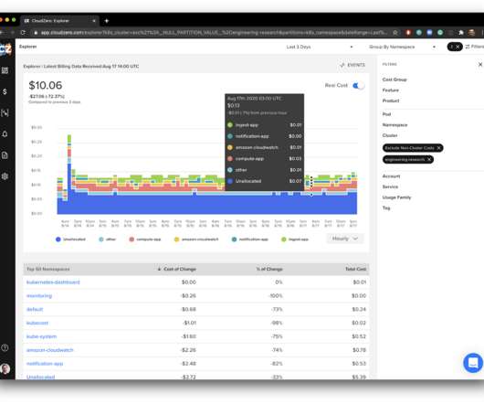Toggle the compute-app series in chart legend
This screenshot has height=404, width=484.
(x=145, y=239)
